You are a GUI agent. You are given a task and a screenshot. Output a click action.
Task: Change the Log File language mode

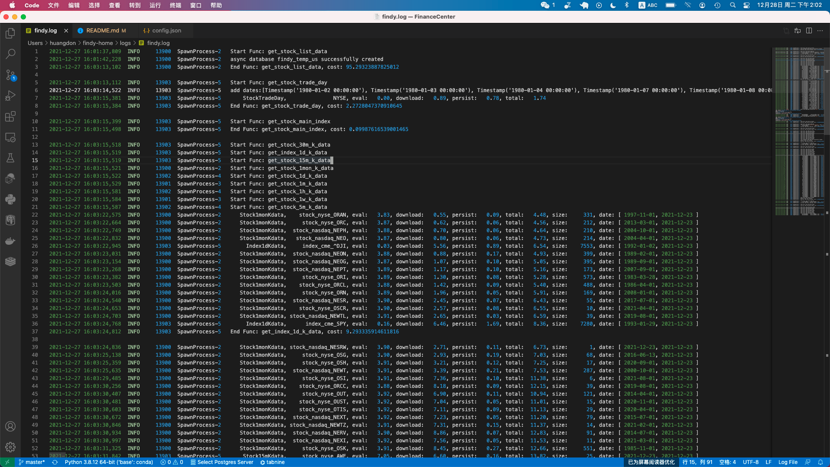click(788, 462)
